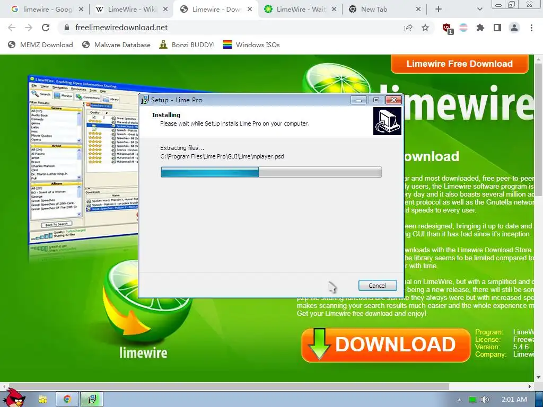Reload the current page
Image resolution: width=543 pixels, height=407 pixels.
[x=46, y=28]
